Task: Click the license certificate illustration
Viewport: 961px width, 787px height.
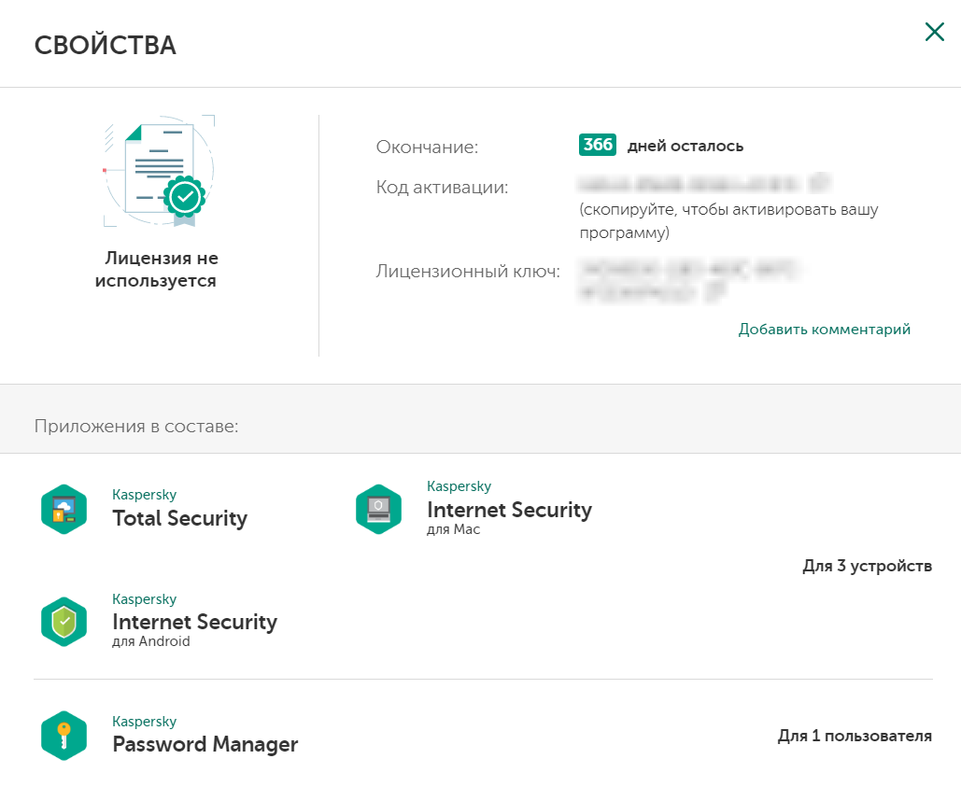Action: click(159, 171)
